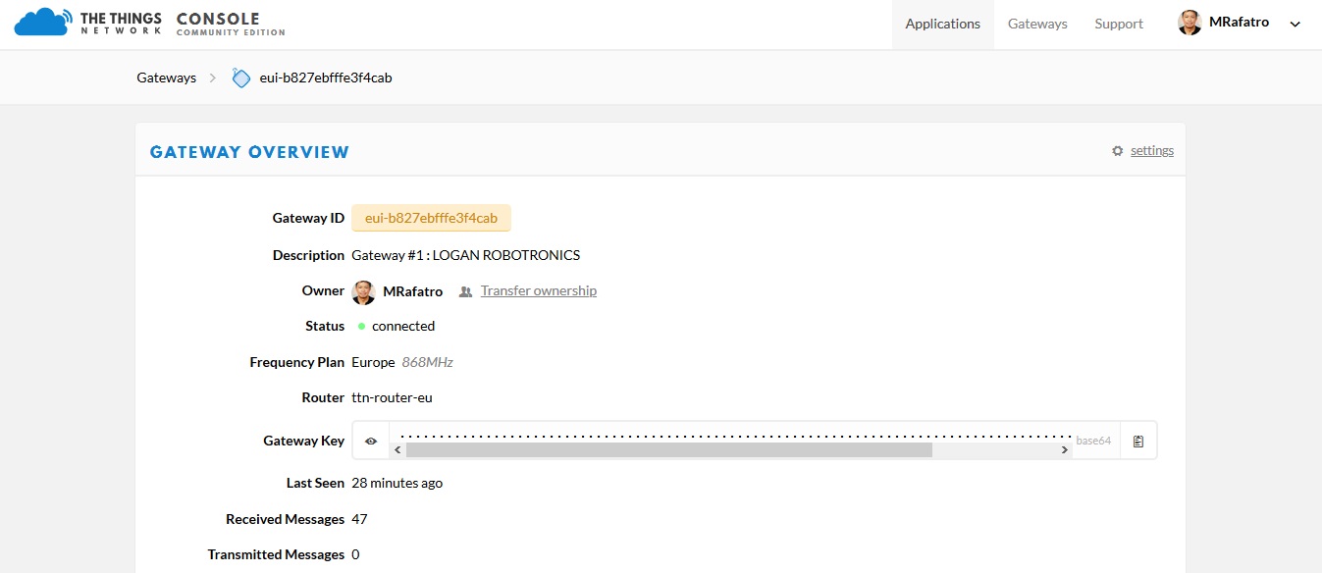Click the highlighted Gateway ID badge
Image resolution: width=1322 pixels, height=573 pixels.
point(431,218)
